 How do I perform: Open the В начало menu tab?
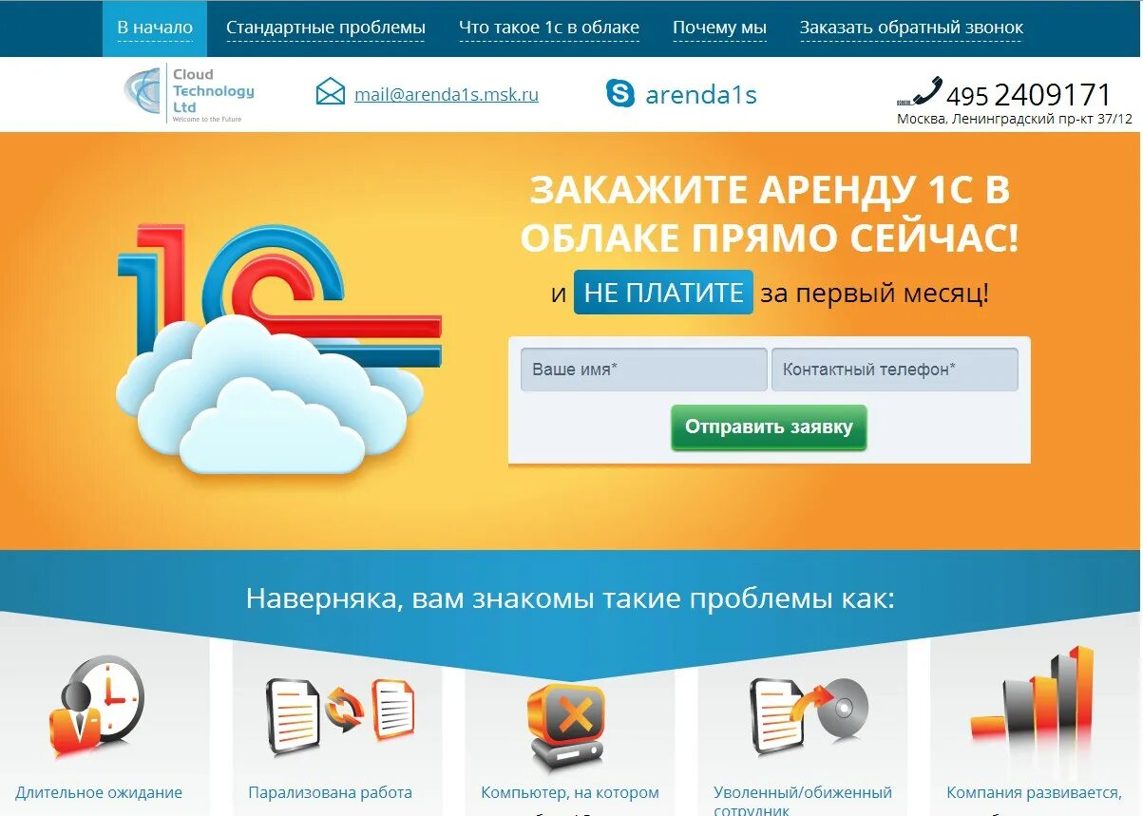155,28
